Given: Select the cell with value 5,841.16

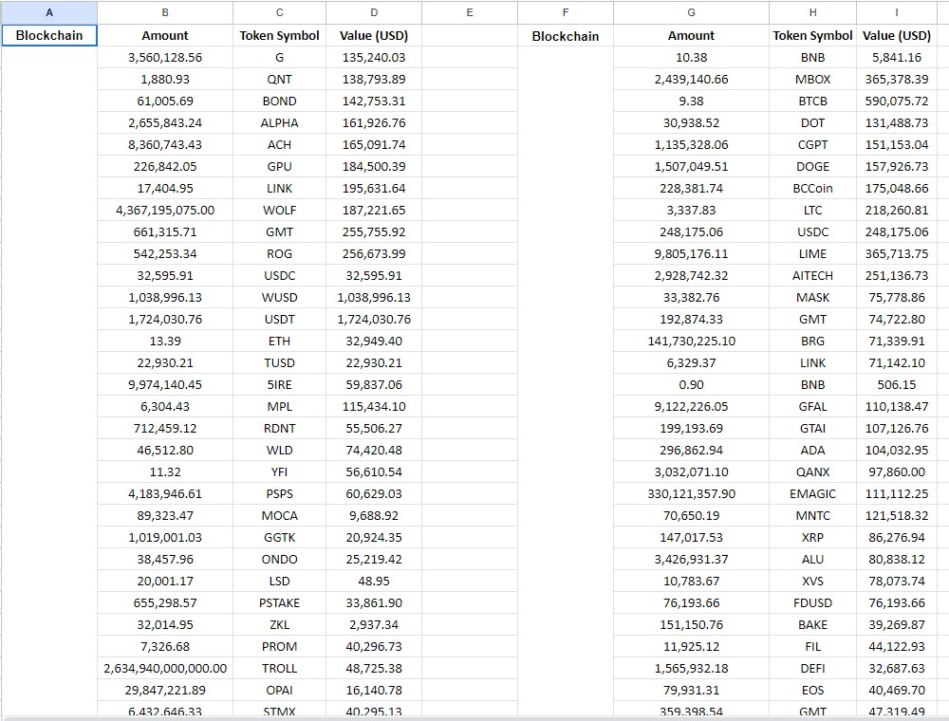Looking at the screenshot, I should tap(896, 57).
